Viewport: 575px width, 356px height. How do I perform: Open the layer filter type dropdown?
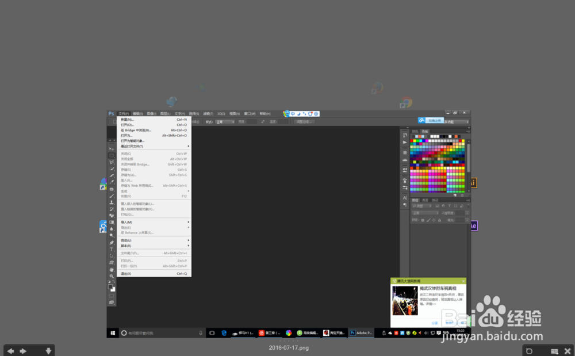[x=423, y=206]
